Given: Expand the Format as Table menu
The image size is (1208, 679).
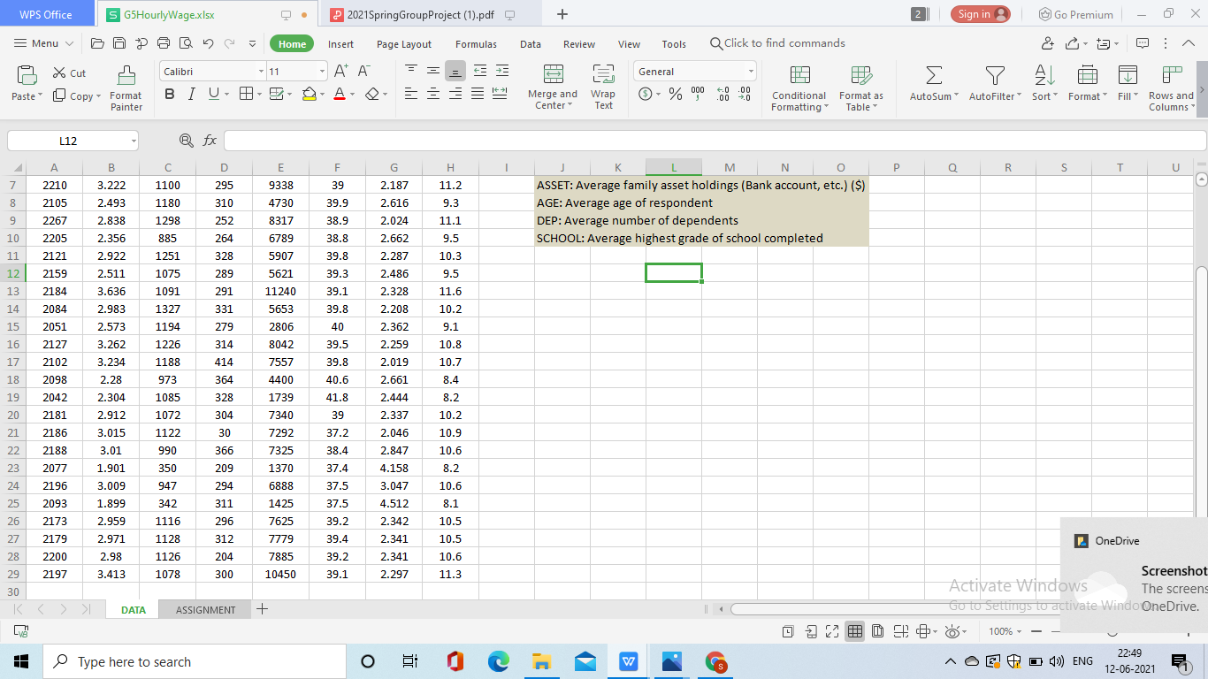Looking at the screenshot, I should coord(860,102).
